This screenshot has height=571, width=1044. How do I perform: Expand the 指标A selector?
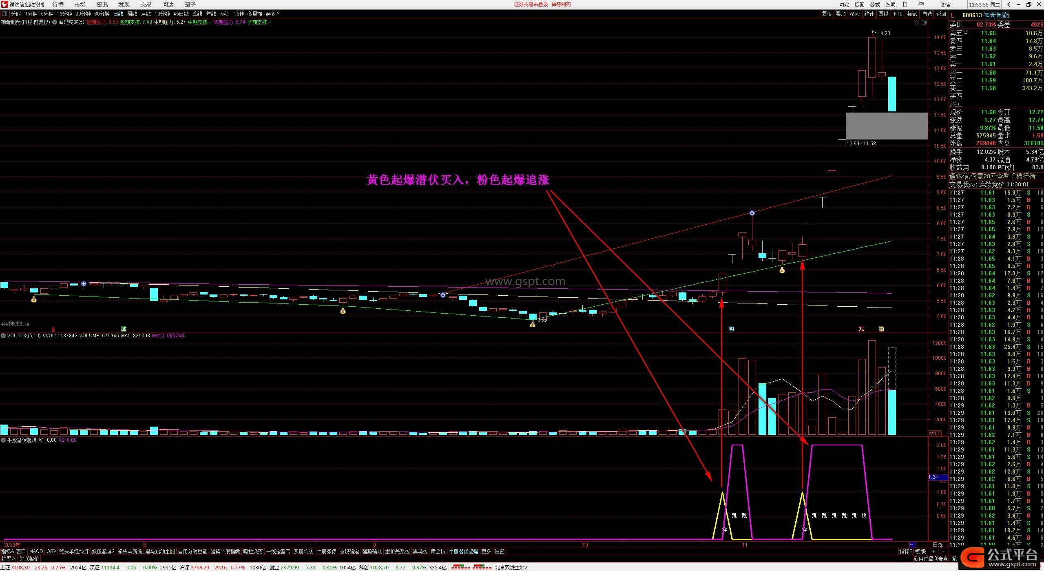click(7, 551)
